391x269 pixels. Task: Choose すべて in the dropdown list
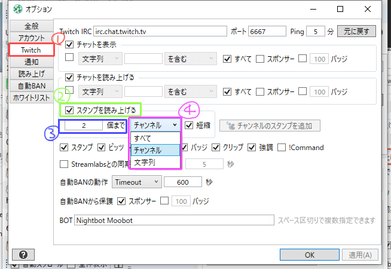[x=155, y=138]
